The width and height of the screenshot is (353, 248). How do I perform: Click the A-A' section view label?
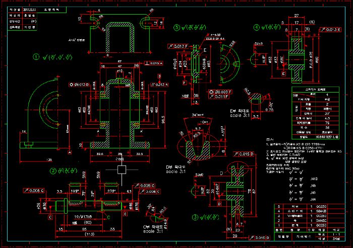[77, 39]
